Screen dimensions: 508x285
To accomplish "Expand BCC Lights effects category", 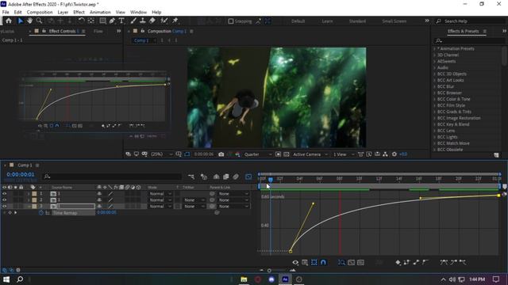I will point(435,137).
